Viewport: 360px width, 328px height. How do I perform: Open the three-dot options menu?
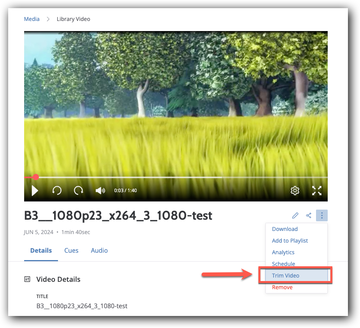322,215
